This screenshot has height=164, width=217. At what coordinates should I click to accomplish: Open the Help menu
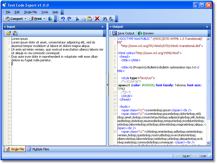(55, 12)
